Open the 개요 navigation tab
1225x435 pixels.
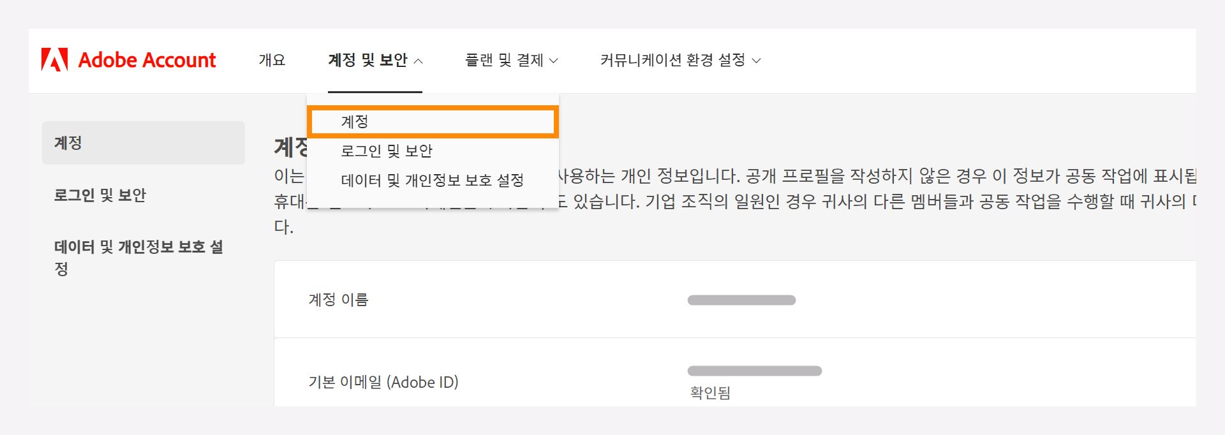tap(272, 60)
